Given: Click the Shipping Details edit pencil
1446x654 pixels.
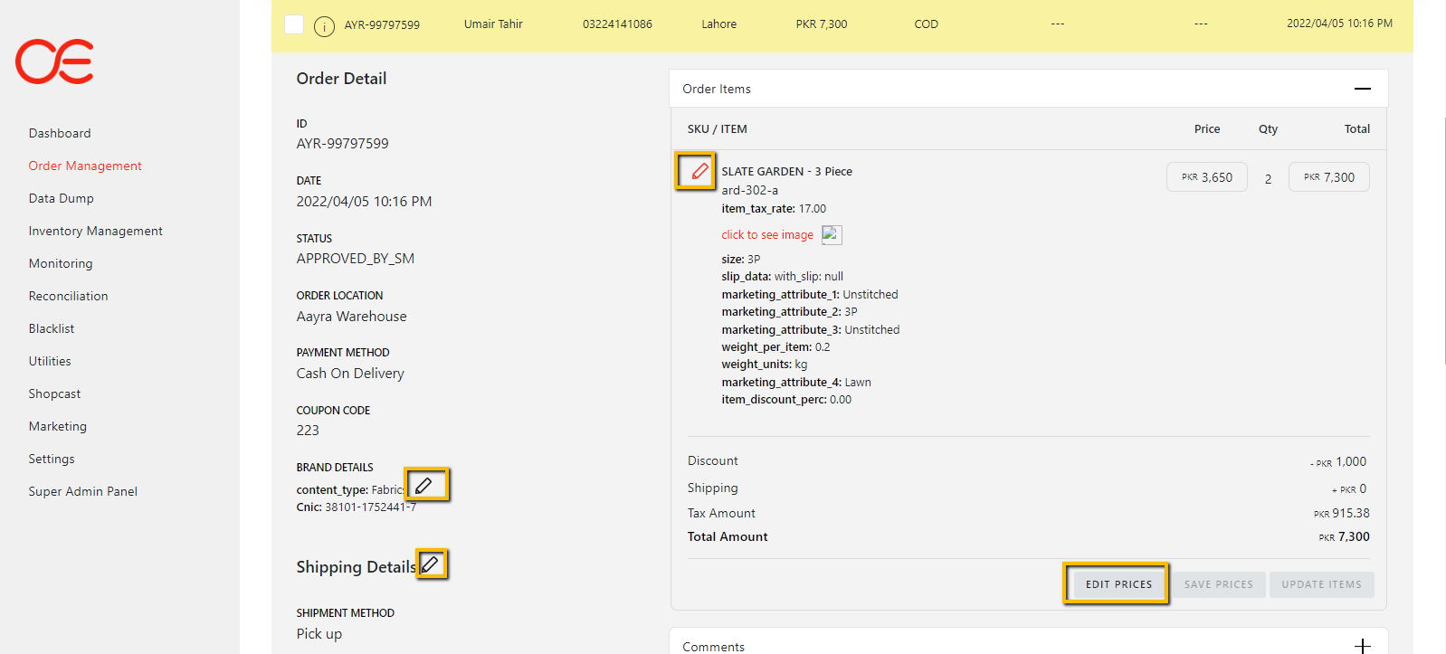Looking at the screenshot, I should point(432,564).
